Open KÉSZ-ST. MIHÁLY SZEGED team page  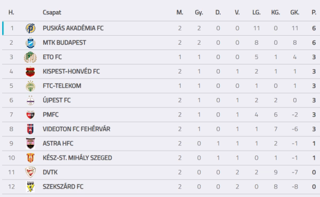click(77, 158)
